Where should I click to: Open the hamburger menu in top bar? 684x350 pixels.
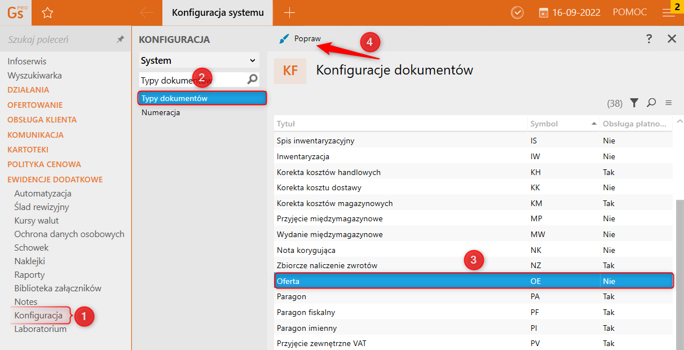pyautogui.click(x=669, y=13)
